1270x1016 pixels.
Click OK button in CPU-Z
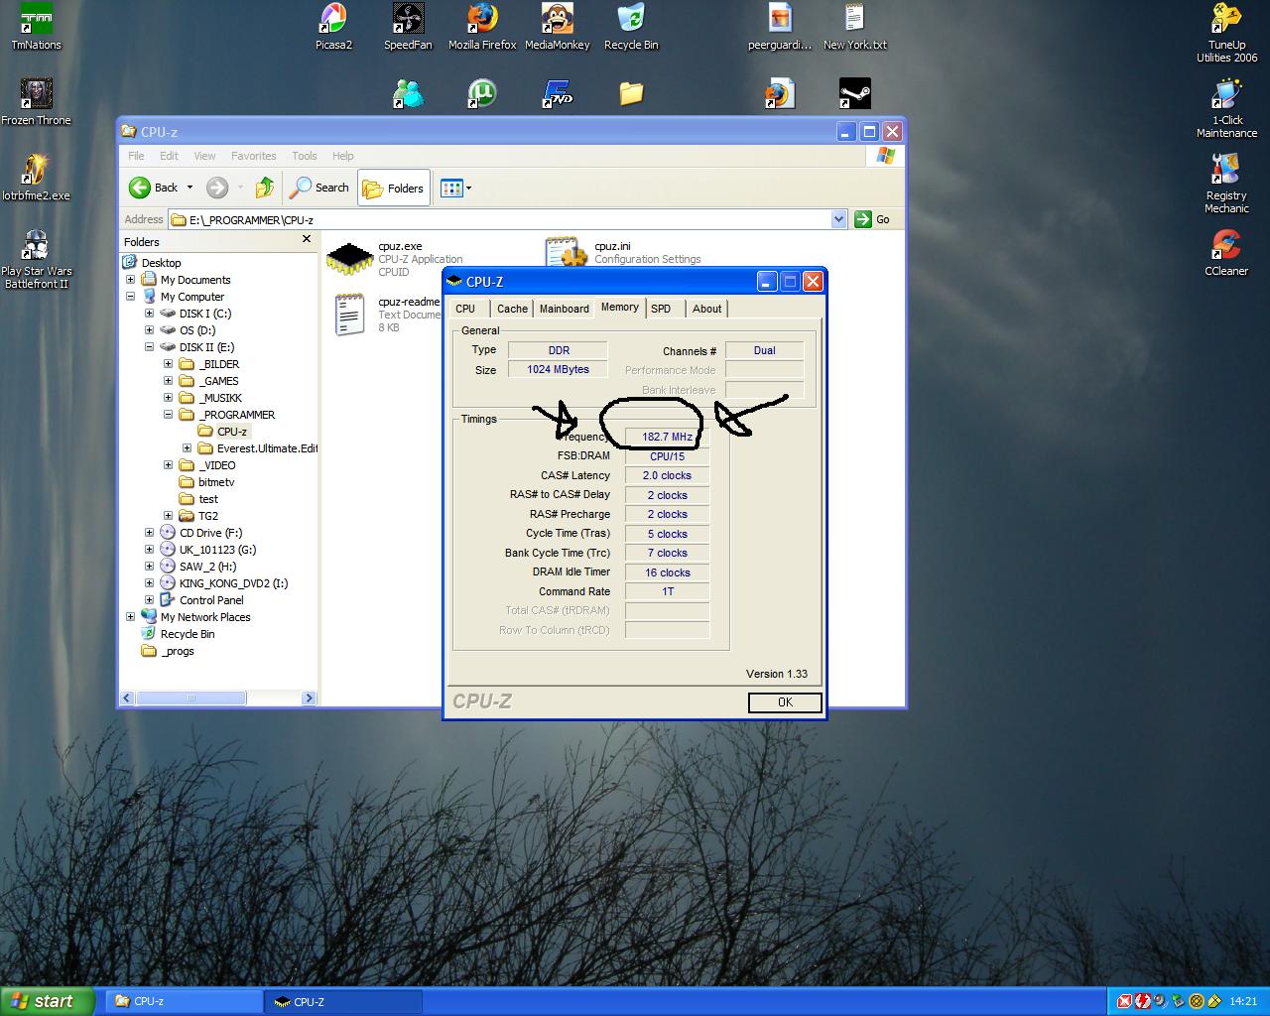(x=785, y=702)
